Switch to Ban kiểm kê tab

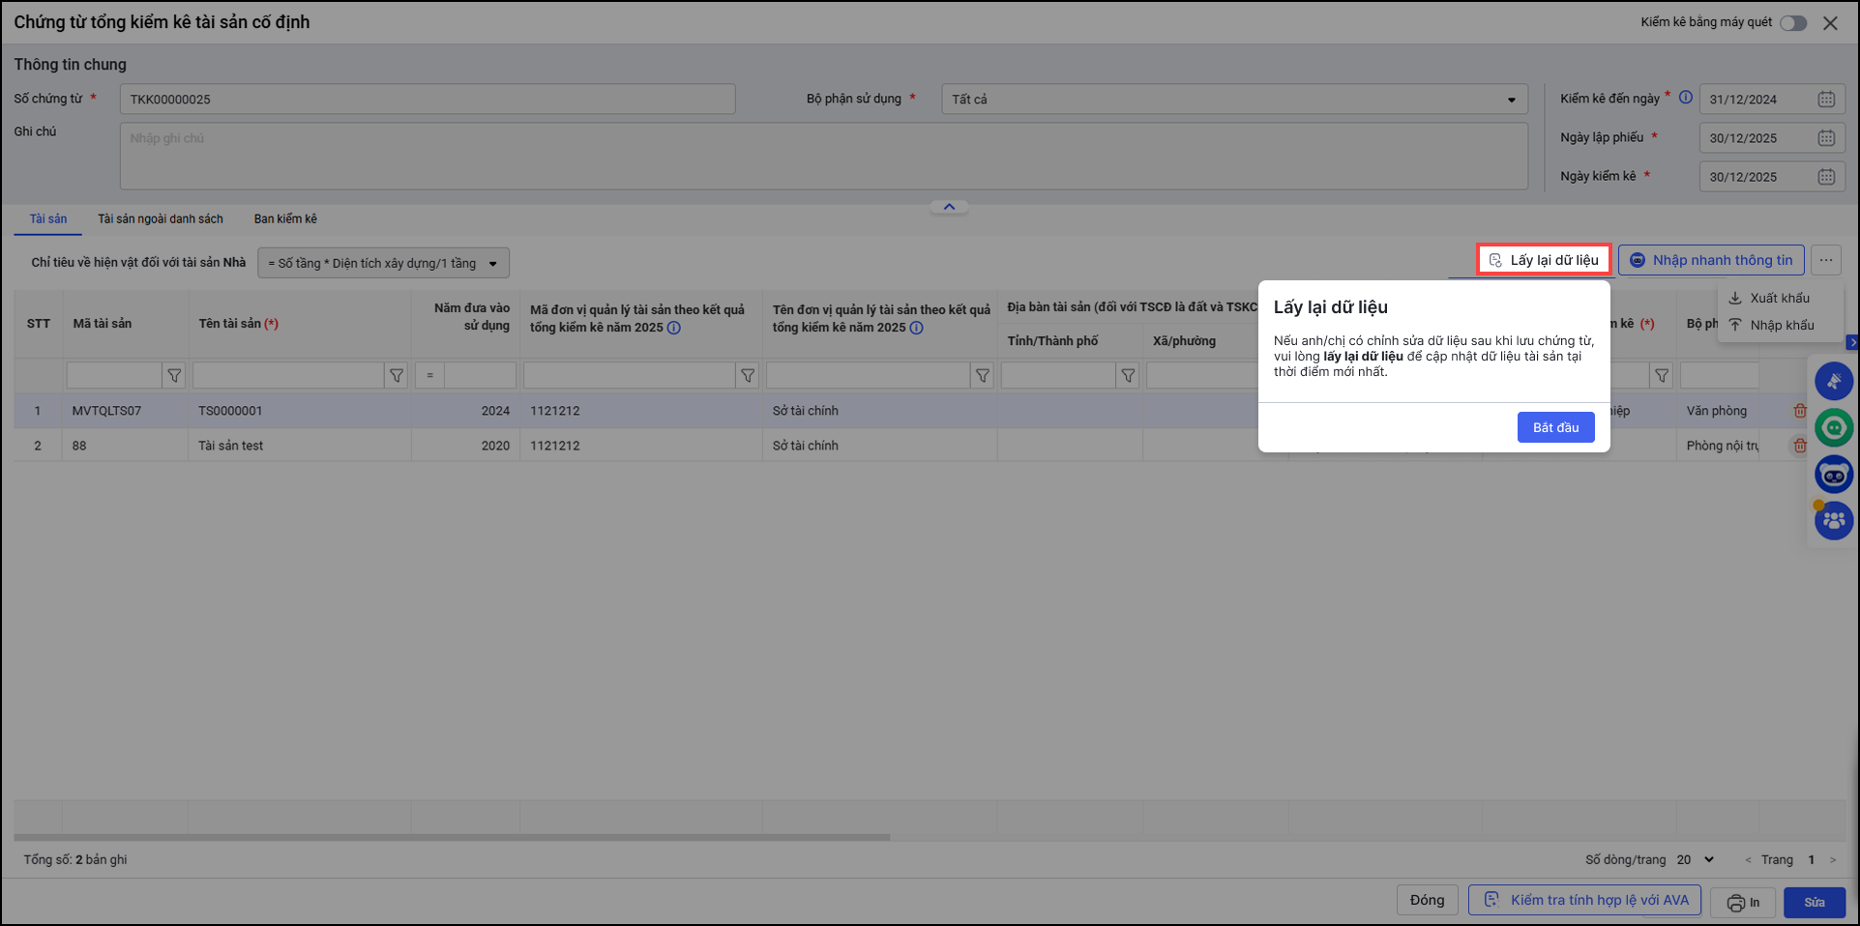coord(285,219)
